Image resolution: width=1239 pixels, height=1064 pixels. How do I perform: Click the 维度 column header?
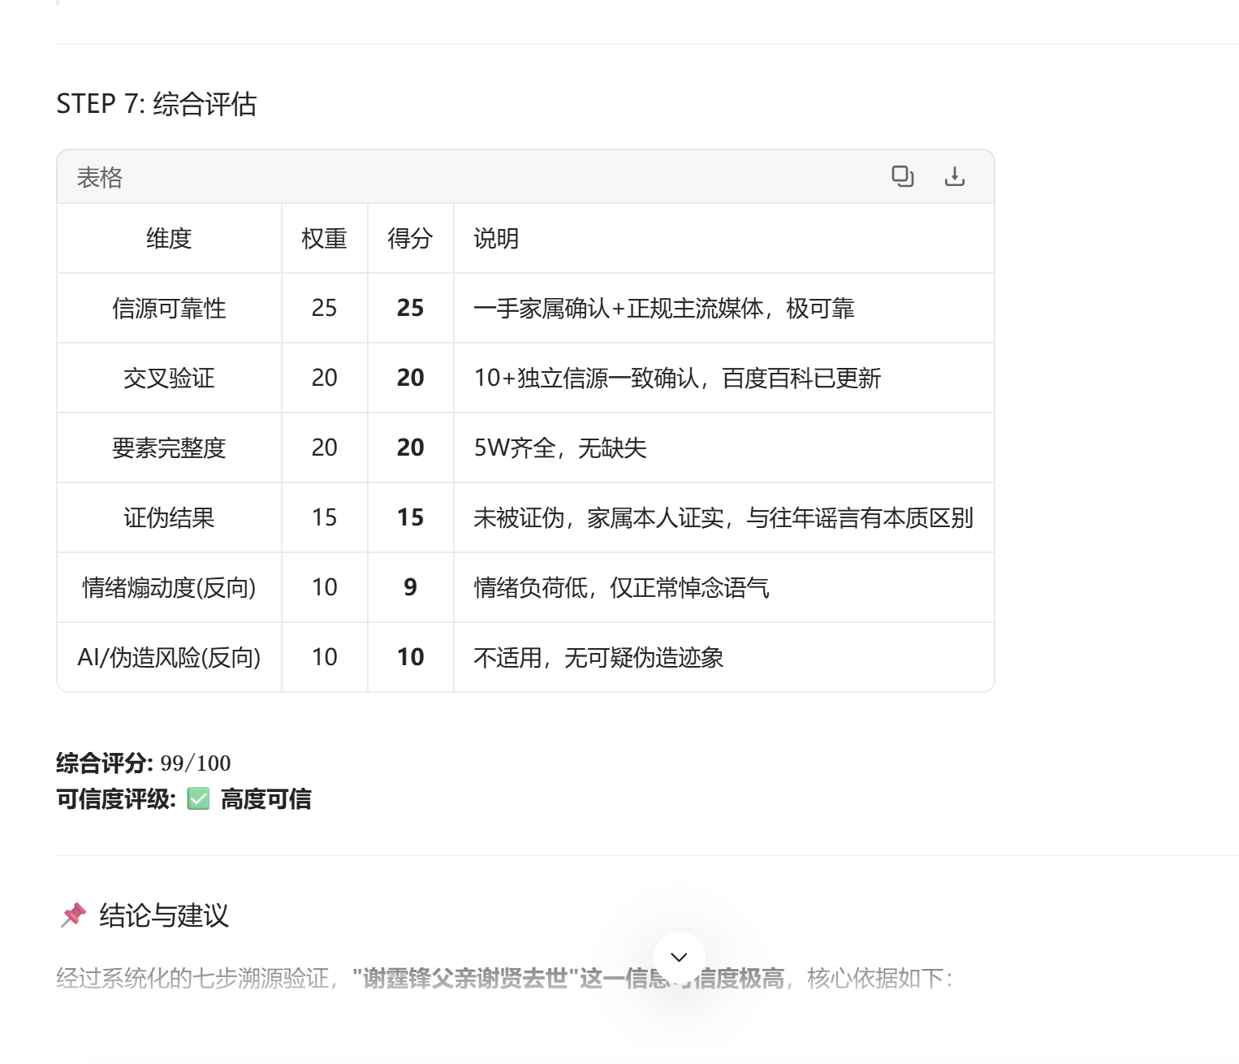pos(169,239)
